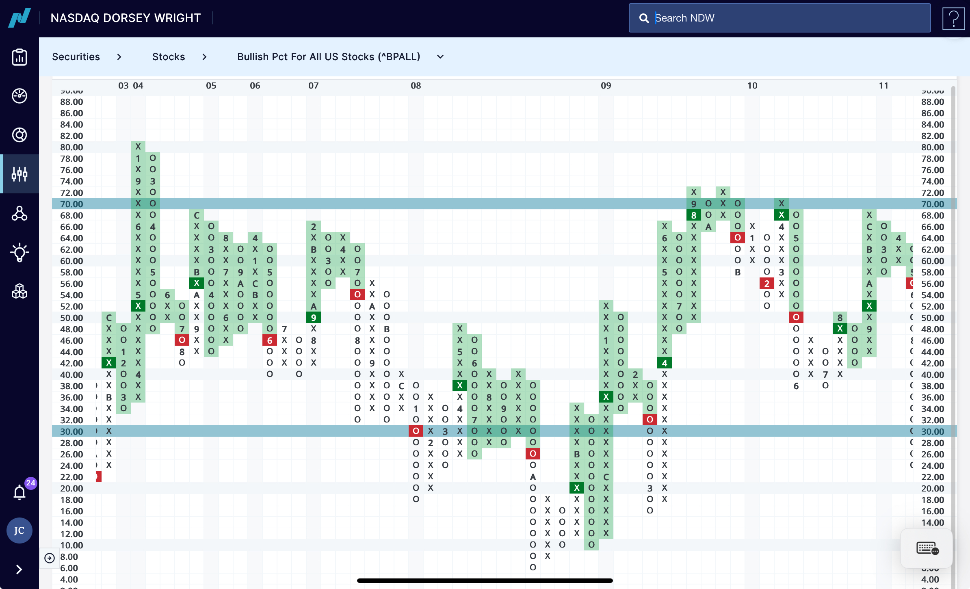
Task: Expand the chevron after Stocks
Action: 204,57
